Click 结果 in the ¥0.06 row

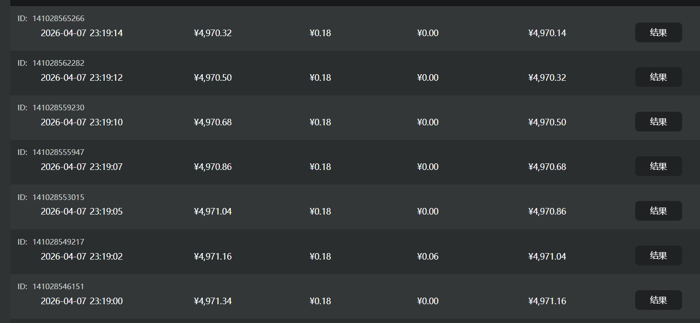(x=658, y=255)
